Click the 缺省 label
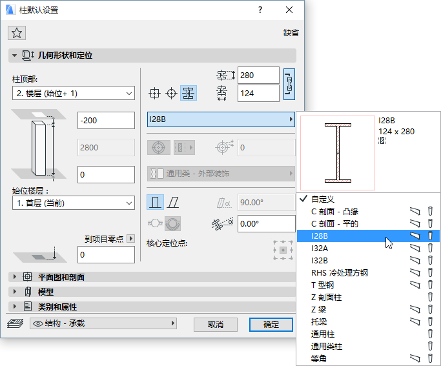The image size is (441, 366). click(291, 33)
